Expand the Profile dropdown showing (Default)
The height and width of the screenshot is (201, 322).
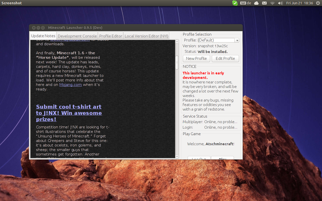(237, 40)
